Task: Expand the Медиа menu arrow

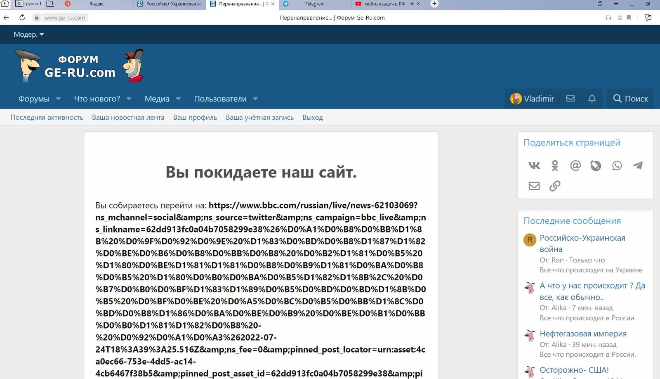Action: pos(178,99)
